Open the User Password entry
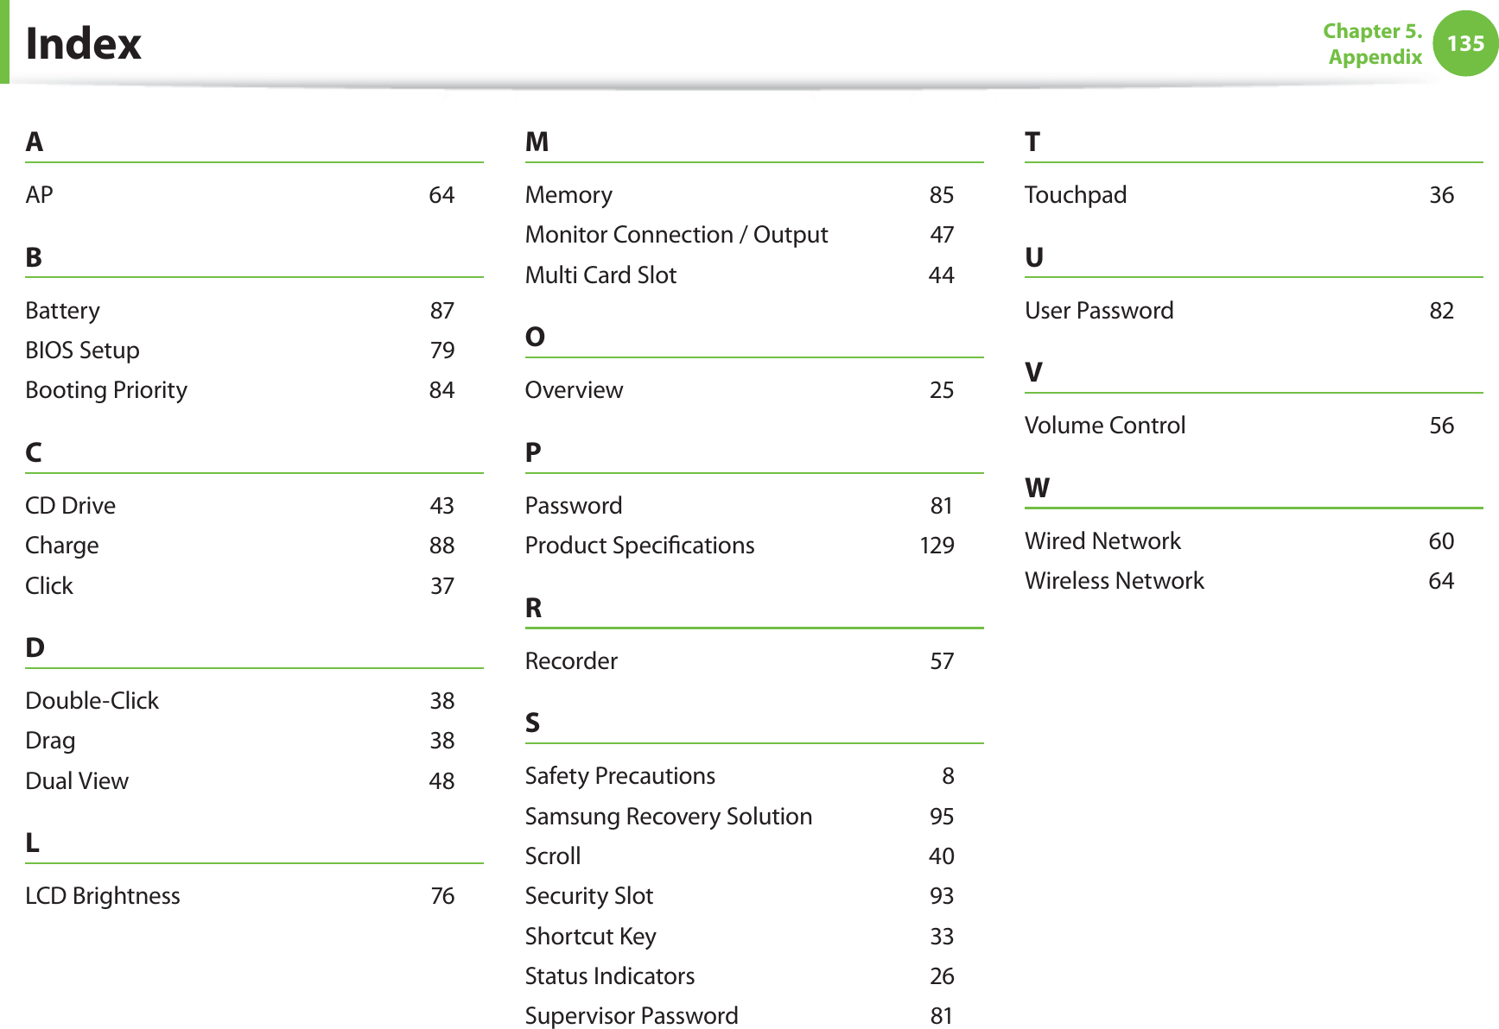1499x1029 pixels. click(1098, 311)
